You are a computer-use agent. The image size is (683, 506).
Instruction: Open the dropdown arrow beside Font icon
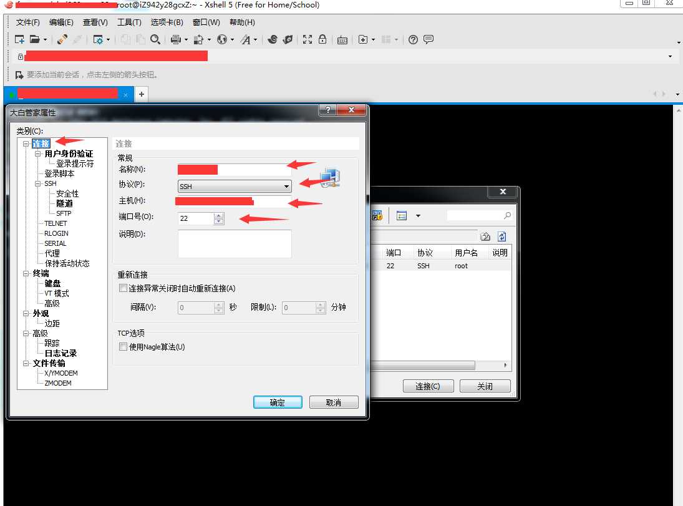pos(255,40)
